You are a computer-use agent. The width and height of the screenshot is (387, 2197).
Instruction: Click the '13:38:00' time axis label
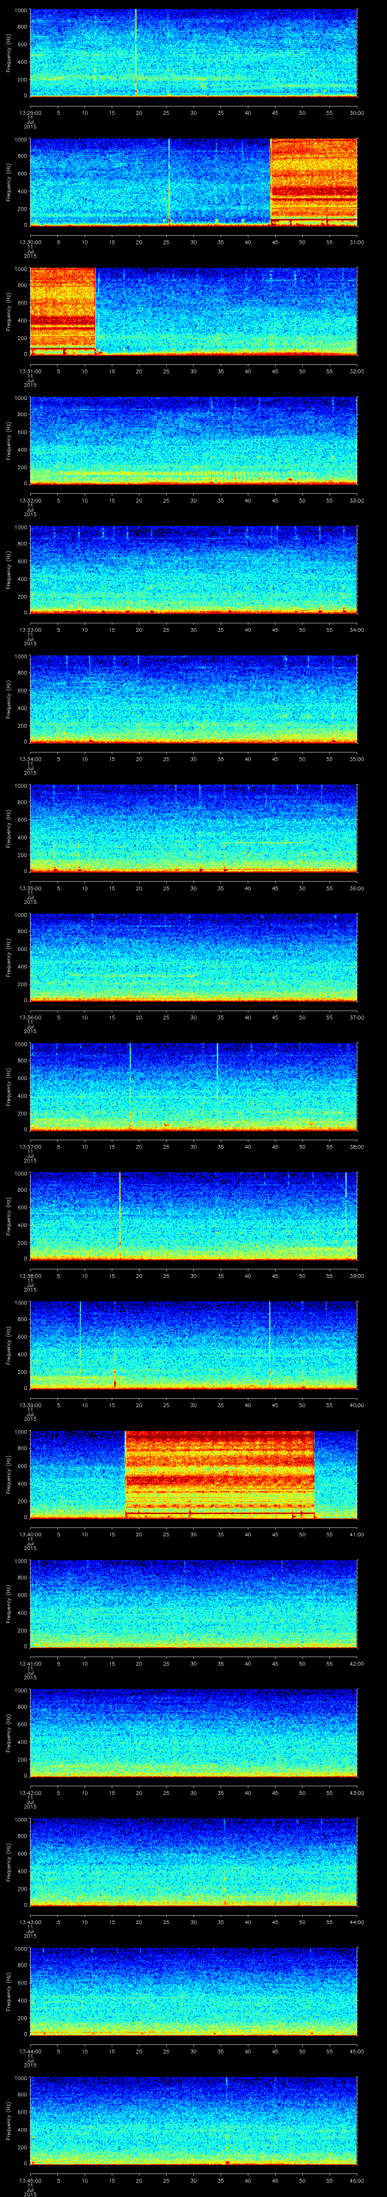point(30,1276)
